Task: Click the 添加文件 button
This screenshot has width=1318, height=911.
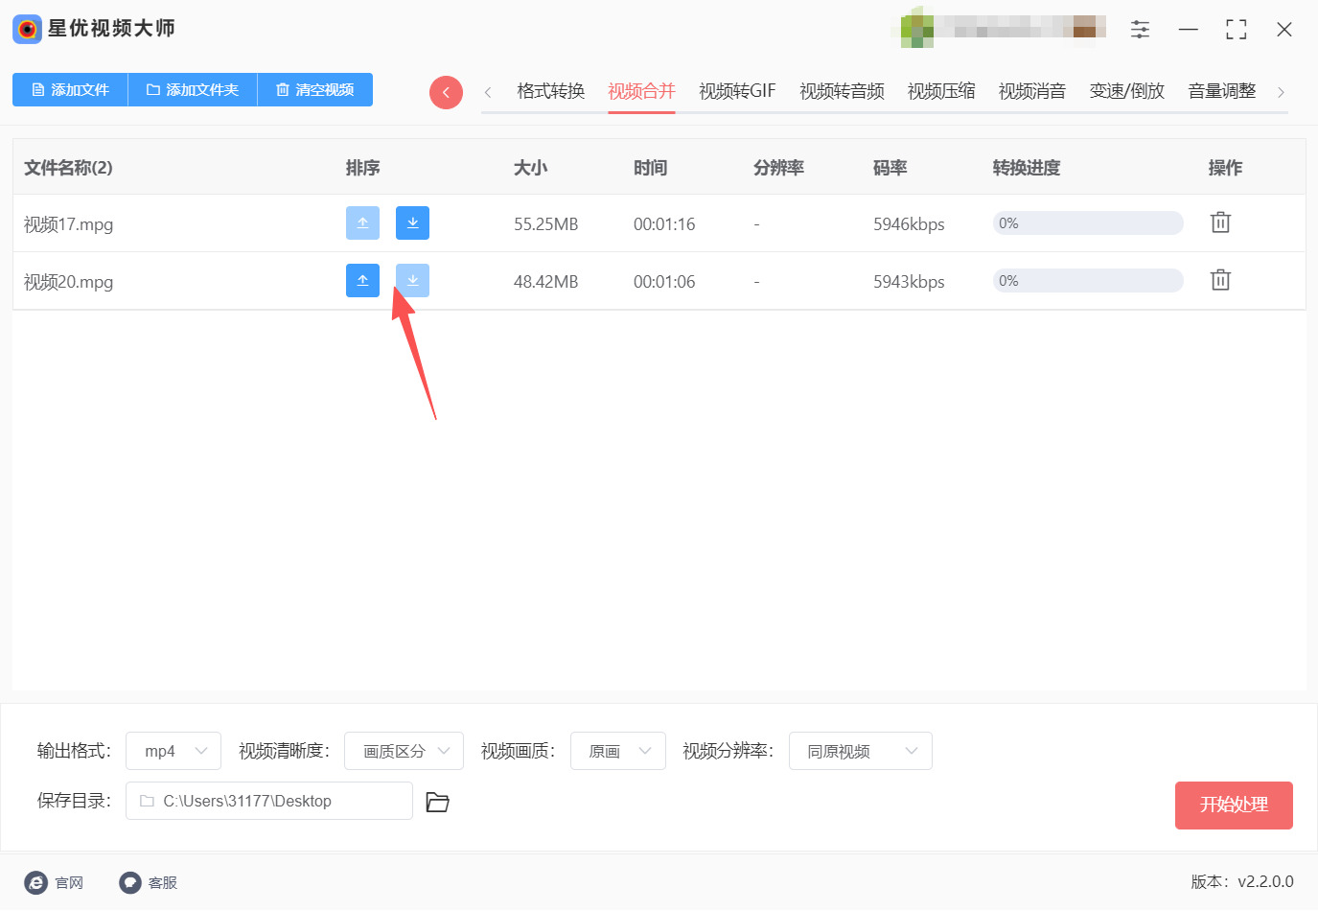Action: pyautogui.click(x=70, y=89)
